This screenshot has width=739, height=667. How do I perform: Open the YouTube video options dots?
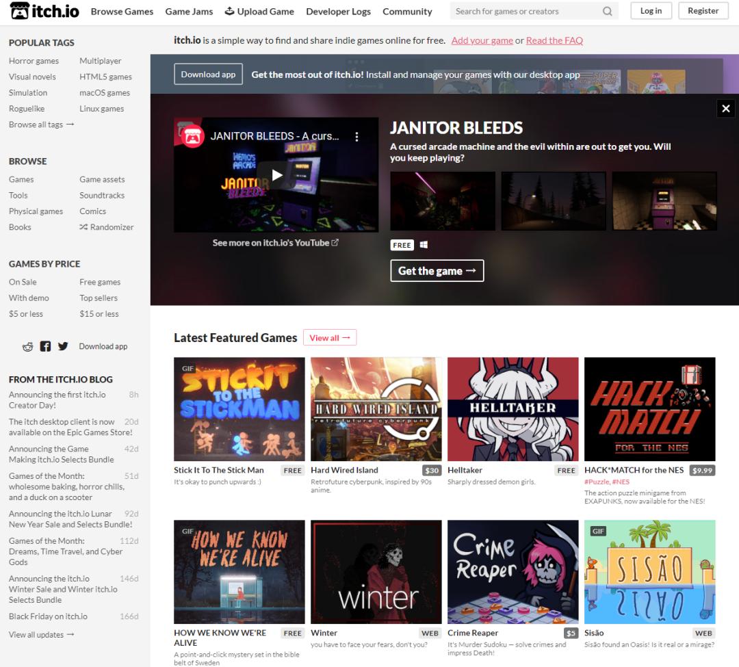pyautogui.click(x=356, y=137)
